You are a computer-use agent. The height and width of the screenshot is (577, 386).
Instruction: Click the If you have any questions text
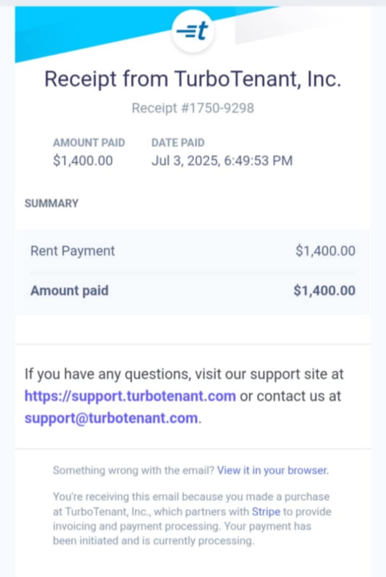[x=184, y=374]
